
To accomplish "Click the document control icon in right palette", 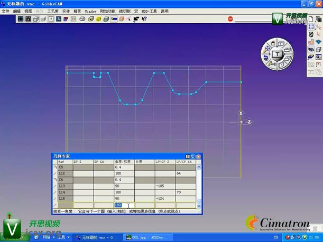I will tap(311, 20).
